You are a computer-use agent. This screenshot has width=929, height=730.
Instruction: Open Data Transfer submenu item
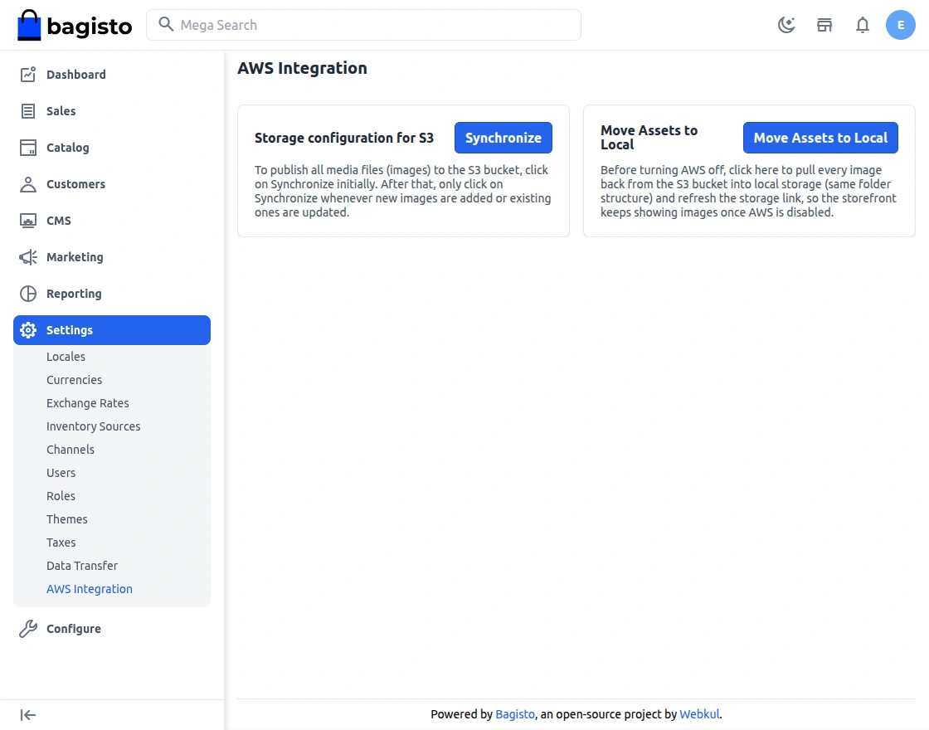click(82, 566)
